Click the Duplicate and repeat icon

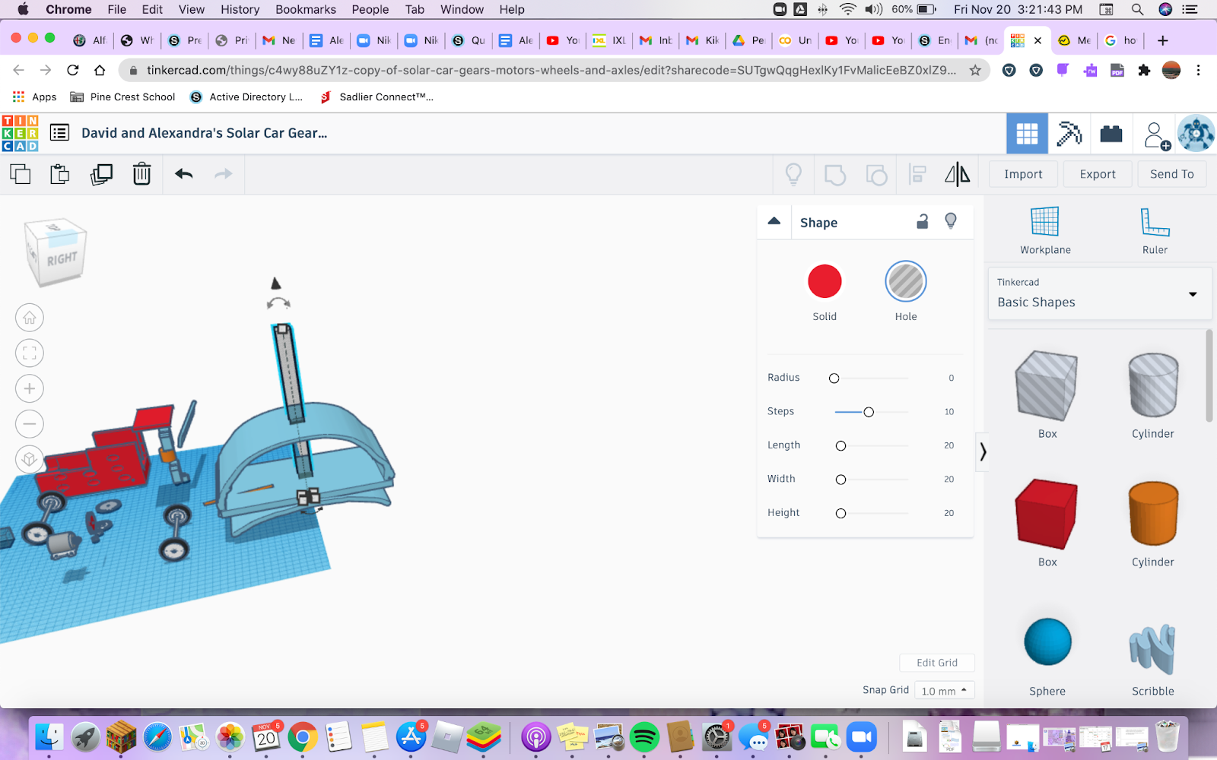[101, 174]
